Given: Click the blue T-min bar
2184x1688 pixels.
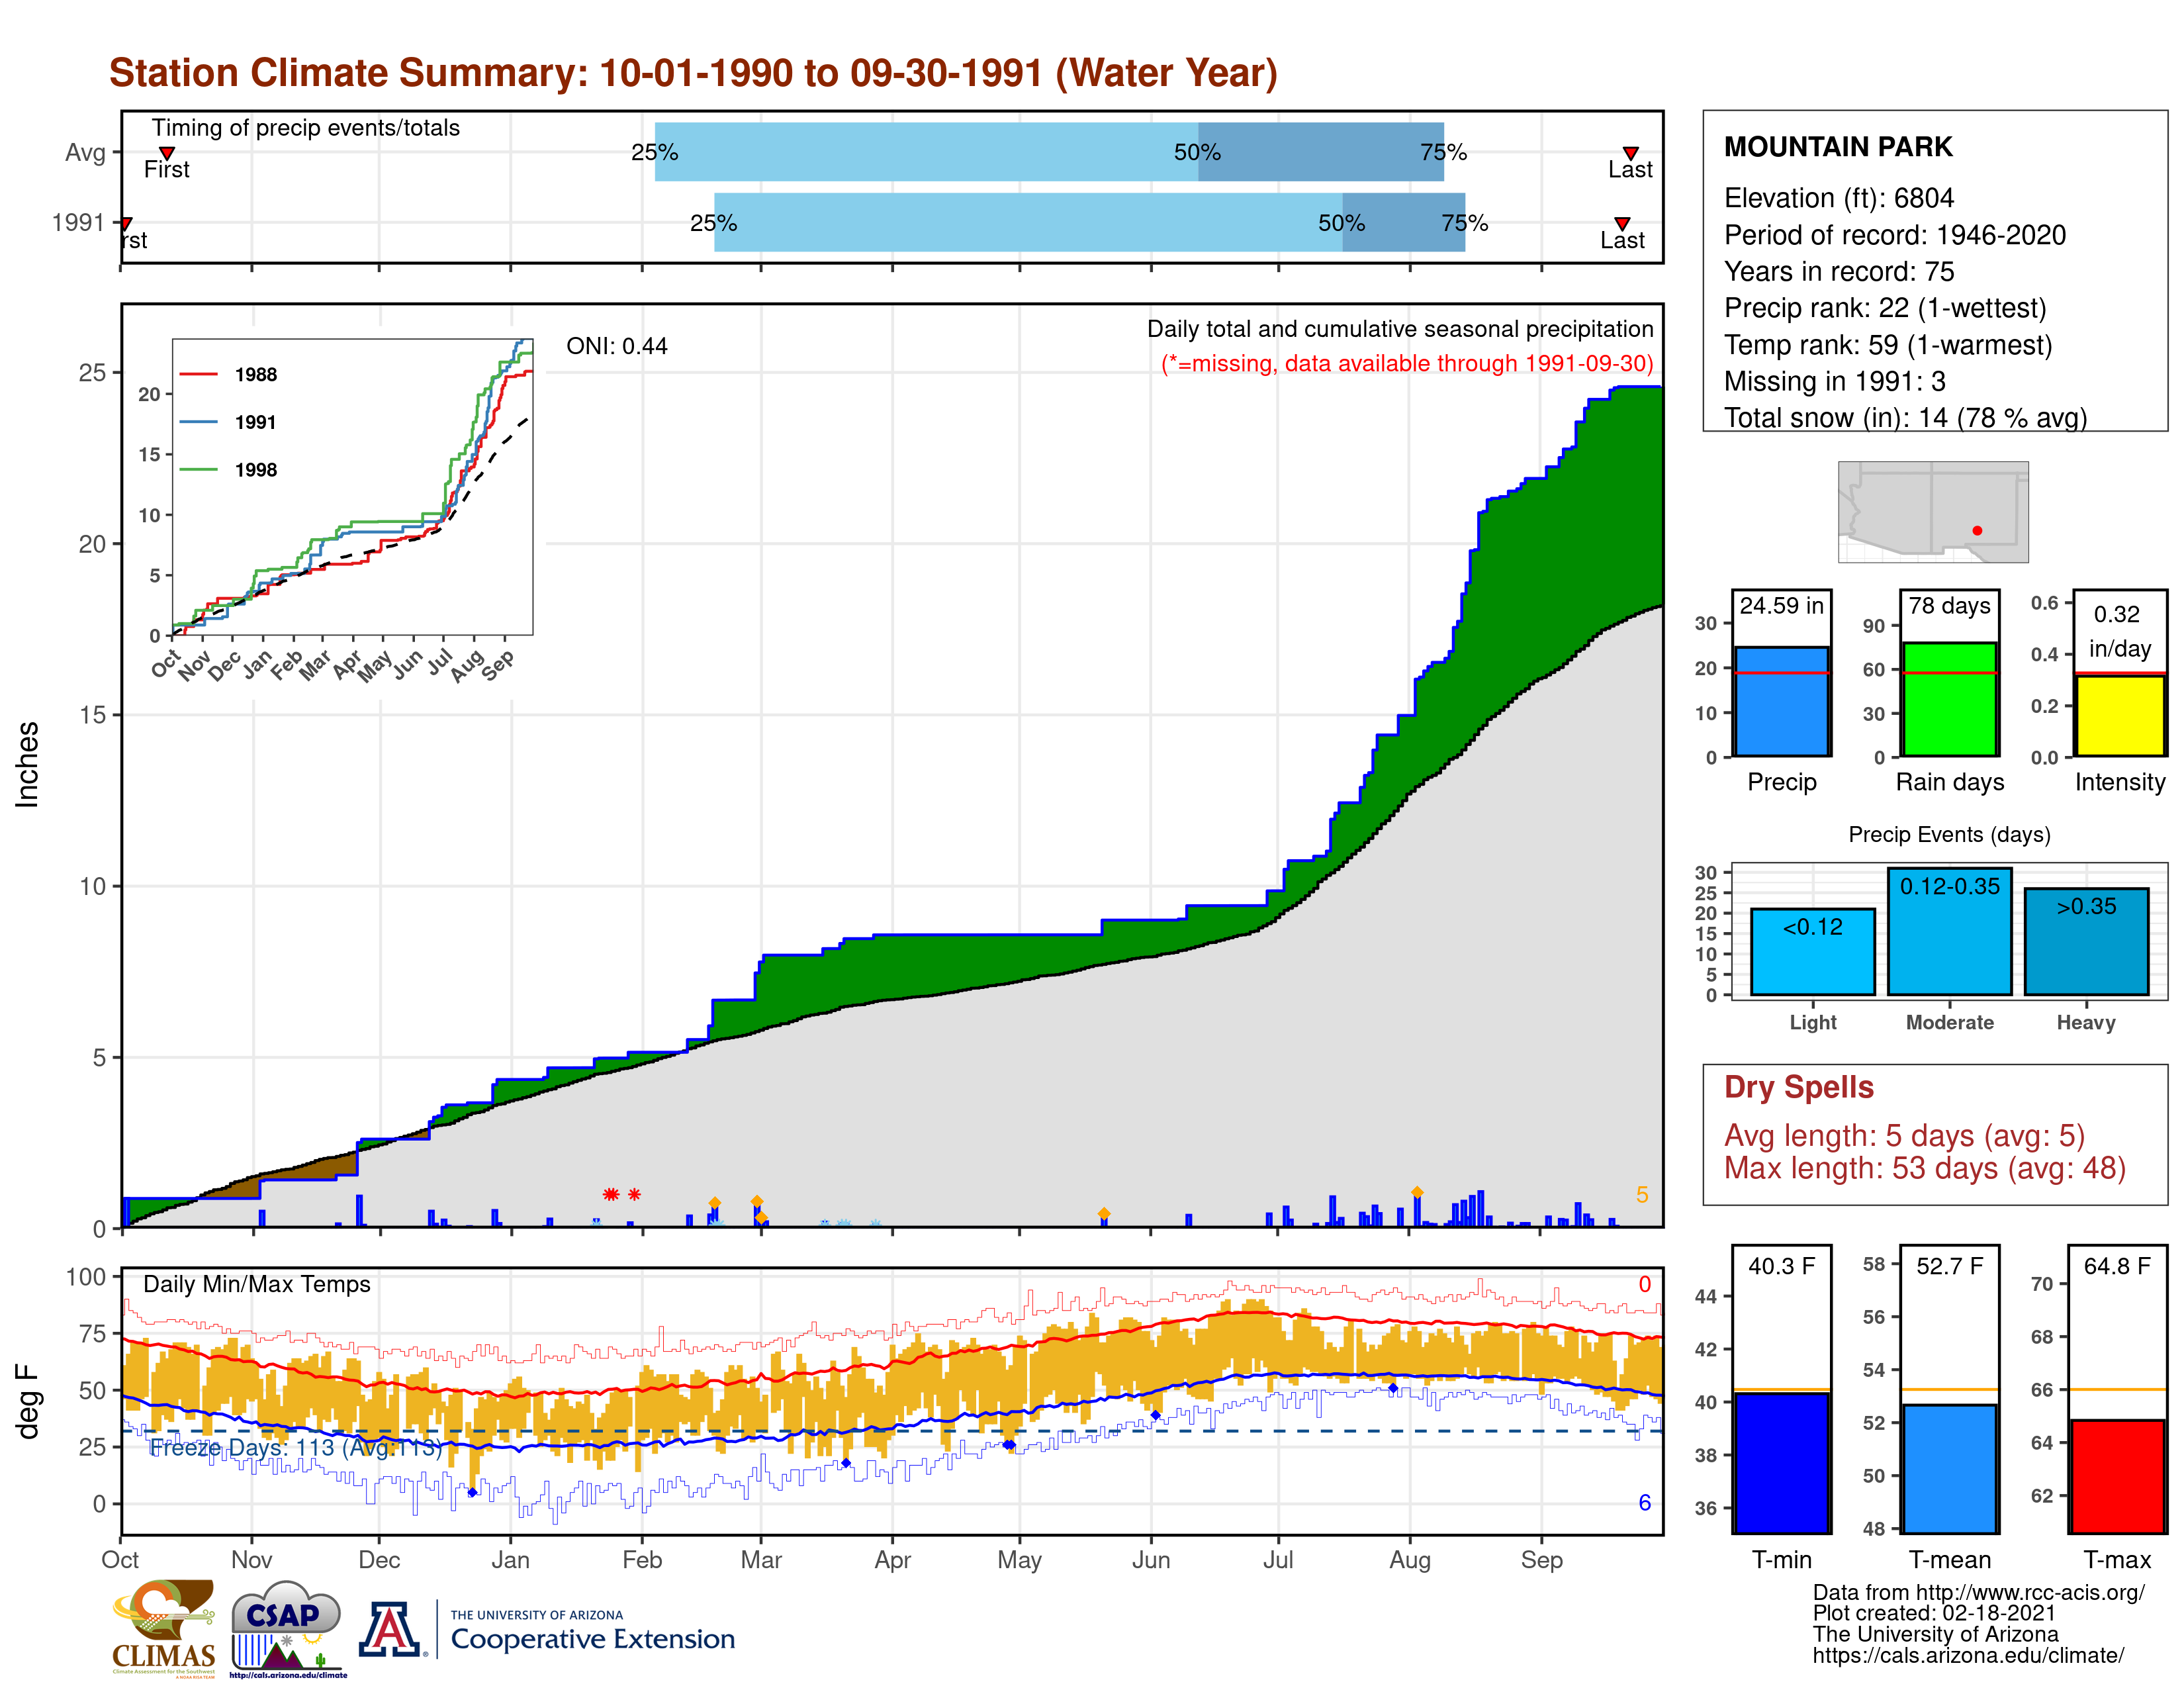Looking at the screenshot, I should click(x=1782, y=1462).
